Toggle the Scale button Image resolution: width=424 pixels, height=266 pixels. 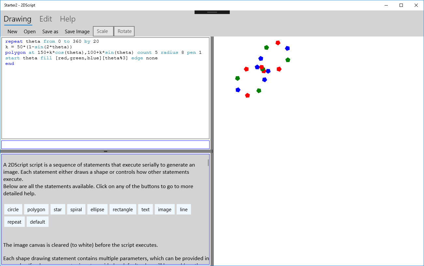coord(103,31)
